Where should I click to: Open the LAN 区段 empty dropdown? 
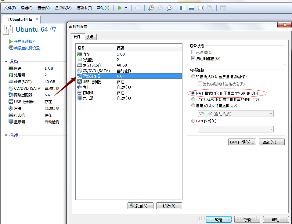click(236, 129)
